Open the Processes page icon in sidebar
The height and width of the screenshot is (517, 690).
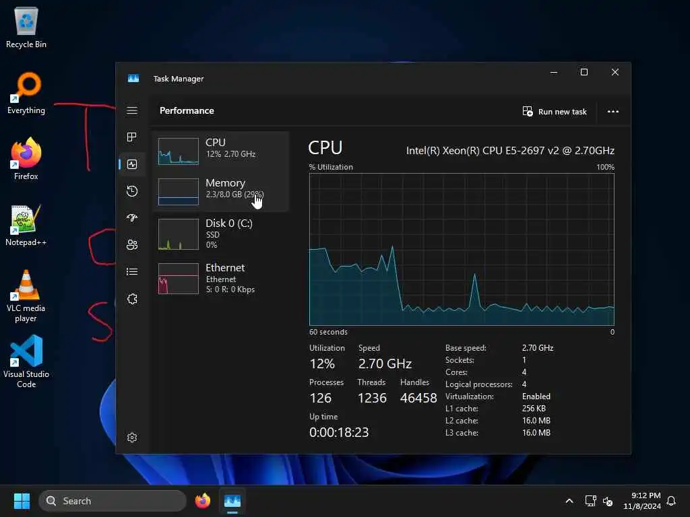132,137
